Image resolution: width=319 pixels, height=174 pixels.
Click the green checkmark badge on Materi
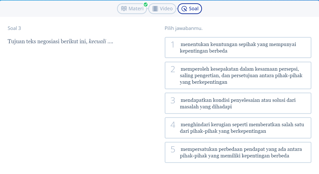tap(146, 5)
